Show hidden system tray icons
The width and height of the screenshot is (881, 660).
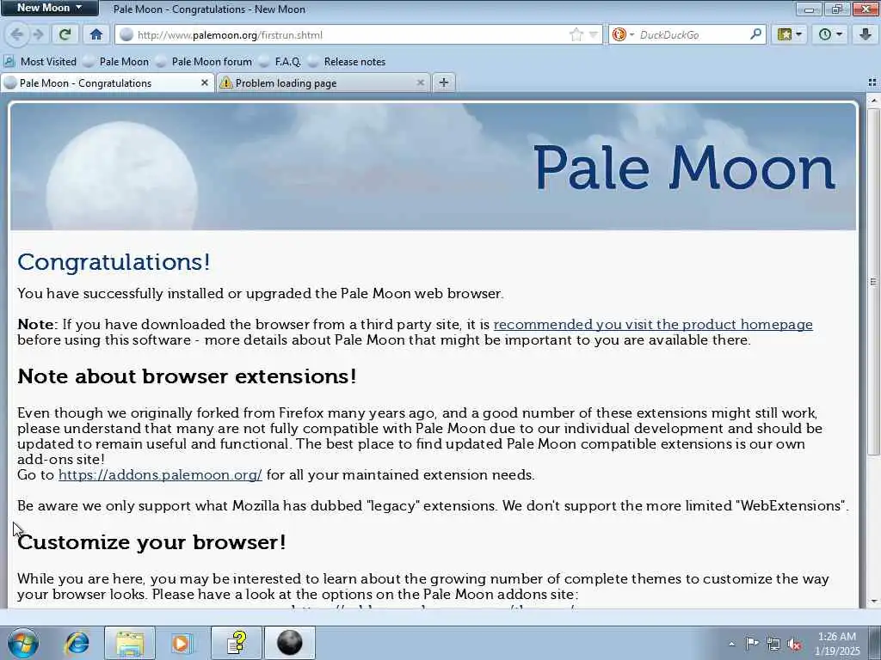tap(731, 644)
